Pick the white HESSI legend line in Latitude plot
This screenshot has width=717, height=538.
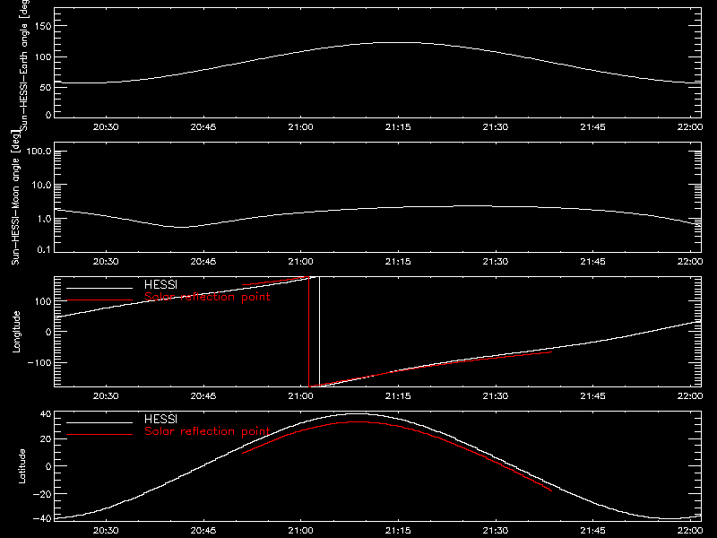pyautogui.click(x=99, y=422)
